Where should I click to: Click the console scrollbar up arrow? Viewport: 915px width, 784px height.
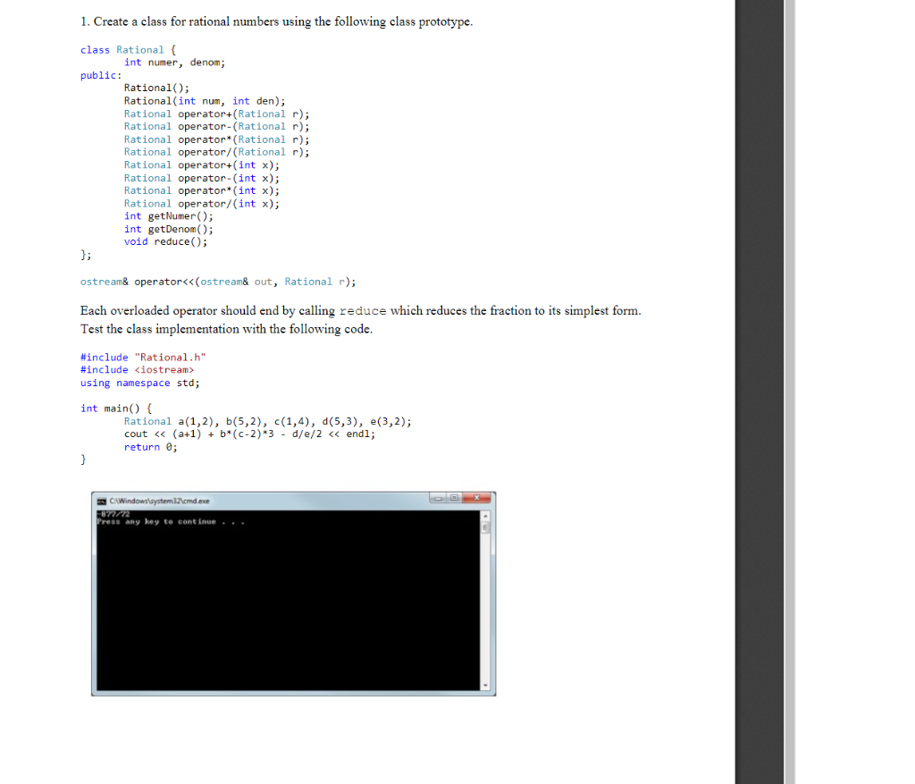click(485, 517)
